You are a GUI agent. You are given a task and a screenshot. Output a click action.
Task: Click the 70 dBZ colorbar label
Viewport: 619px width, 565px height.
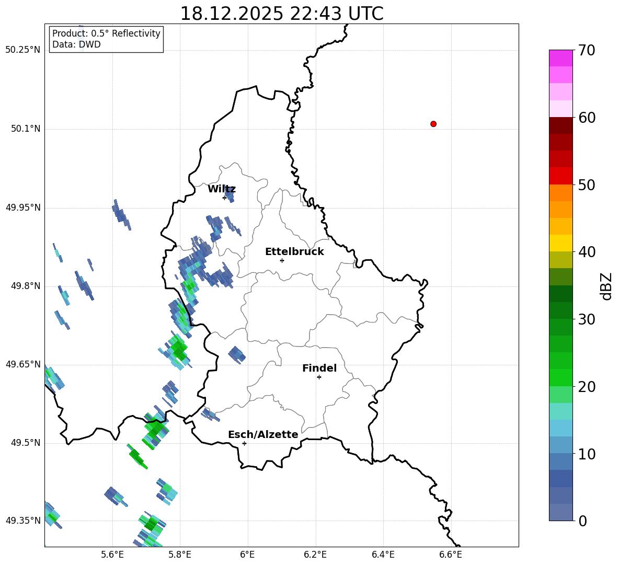587,51
